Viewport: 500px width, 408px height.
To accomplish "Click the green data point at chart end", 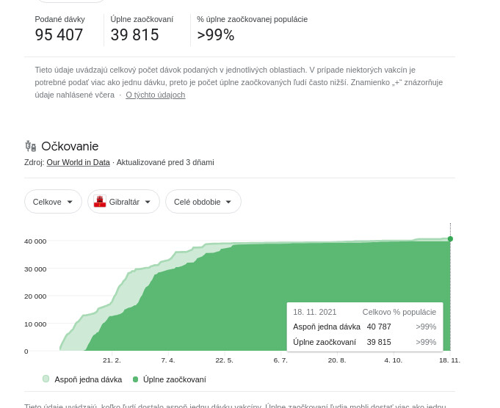I will tap(450, 238).
